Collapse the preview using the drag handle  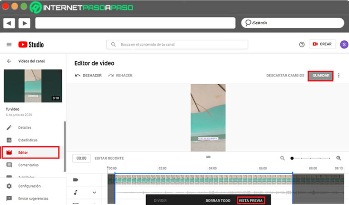coord(208,157)
